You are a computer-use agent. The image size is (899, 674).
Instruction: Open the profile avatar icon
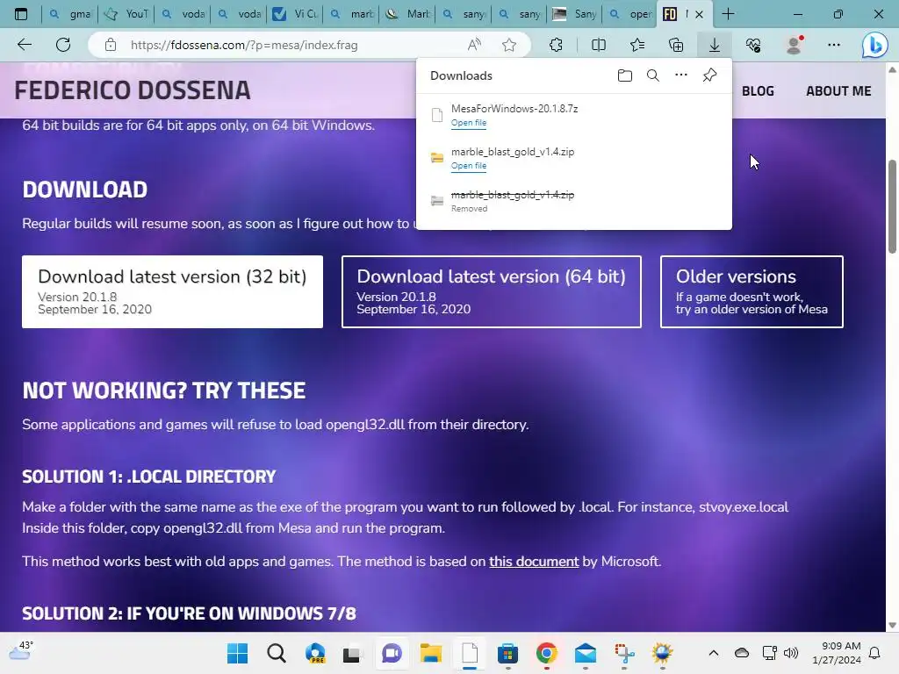794,45
